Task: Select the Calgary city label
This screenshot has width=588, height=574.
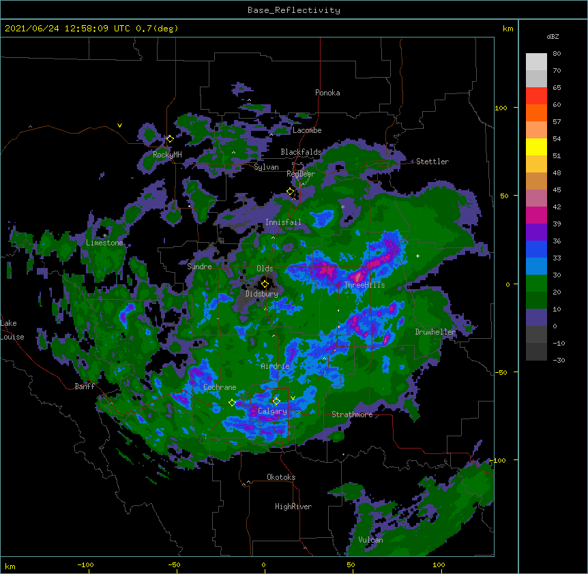Action: click(x=272, y=411)
